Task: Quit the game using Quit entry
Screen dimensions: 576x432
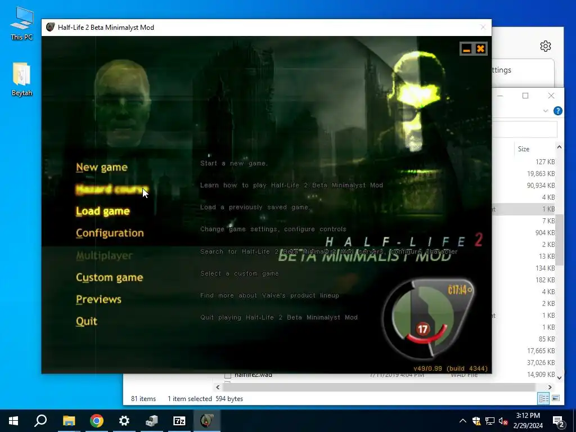Action: 87,321
